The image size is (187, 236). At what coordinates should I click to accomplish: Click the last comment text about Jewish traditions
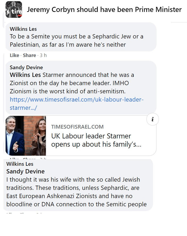pos(76,192)
